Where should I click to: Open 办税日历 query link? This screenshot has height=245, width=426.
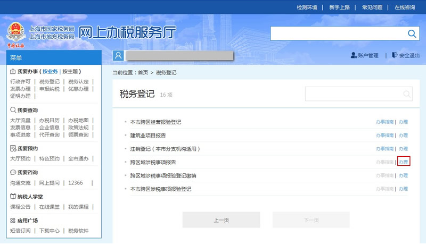(x=49, y=120)
